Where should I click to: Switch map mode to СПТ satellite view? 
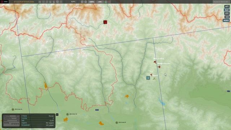[x=227, y=13]
